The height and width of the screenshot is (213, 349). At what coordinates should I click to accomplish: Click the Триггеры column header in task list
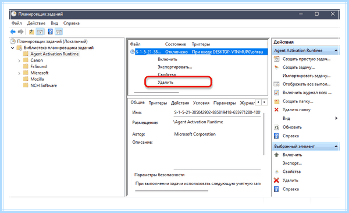pos(201,44)
